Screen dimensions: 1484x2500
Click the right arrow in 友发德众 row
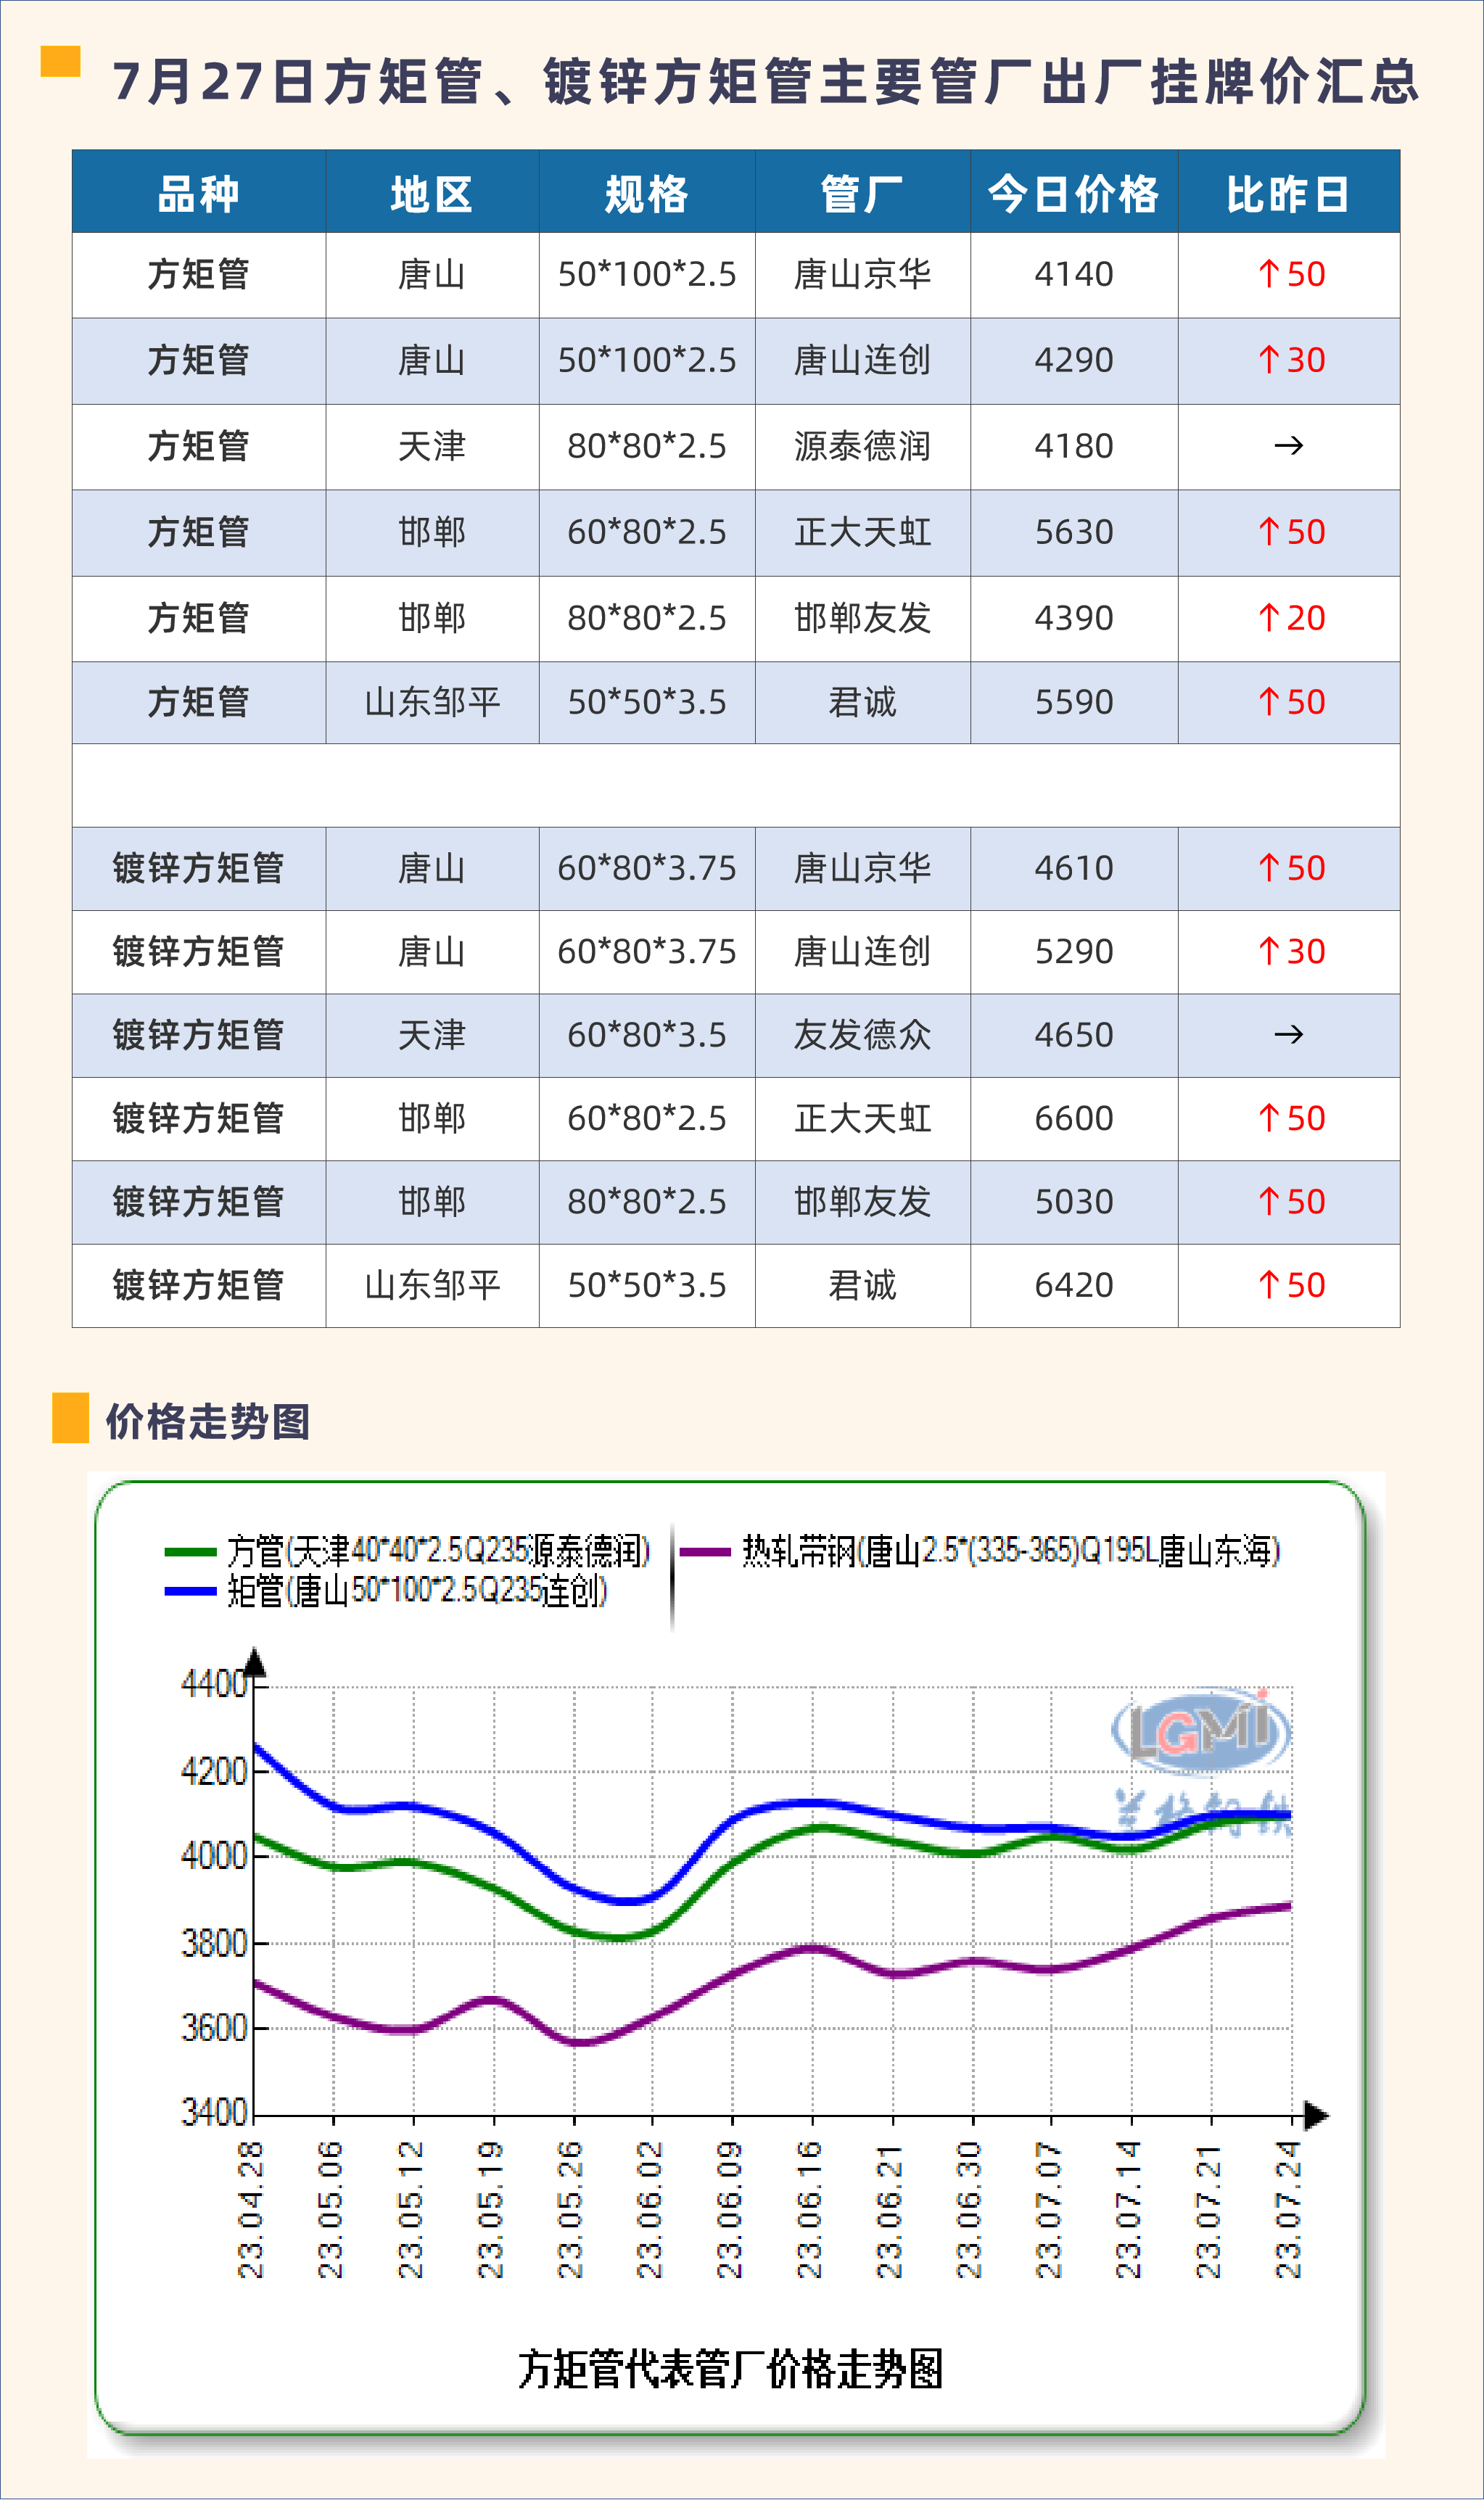point(1288,1034)
